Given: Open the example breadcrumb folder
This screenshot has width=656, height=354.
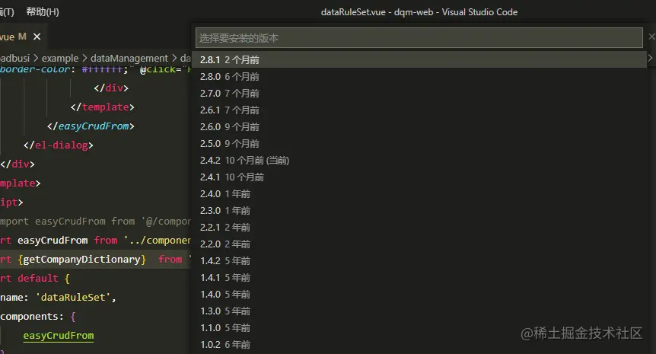Looking at the screenshot, I should (x=60, y=58).
